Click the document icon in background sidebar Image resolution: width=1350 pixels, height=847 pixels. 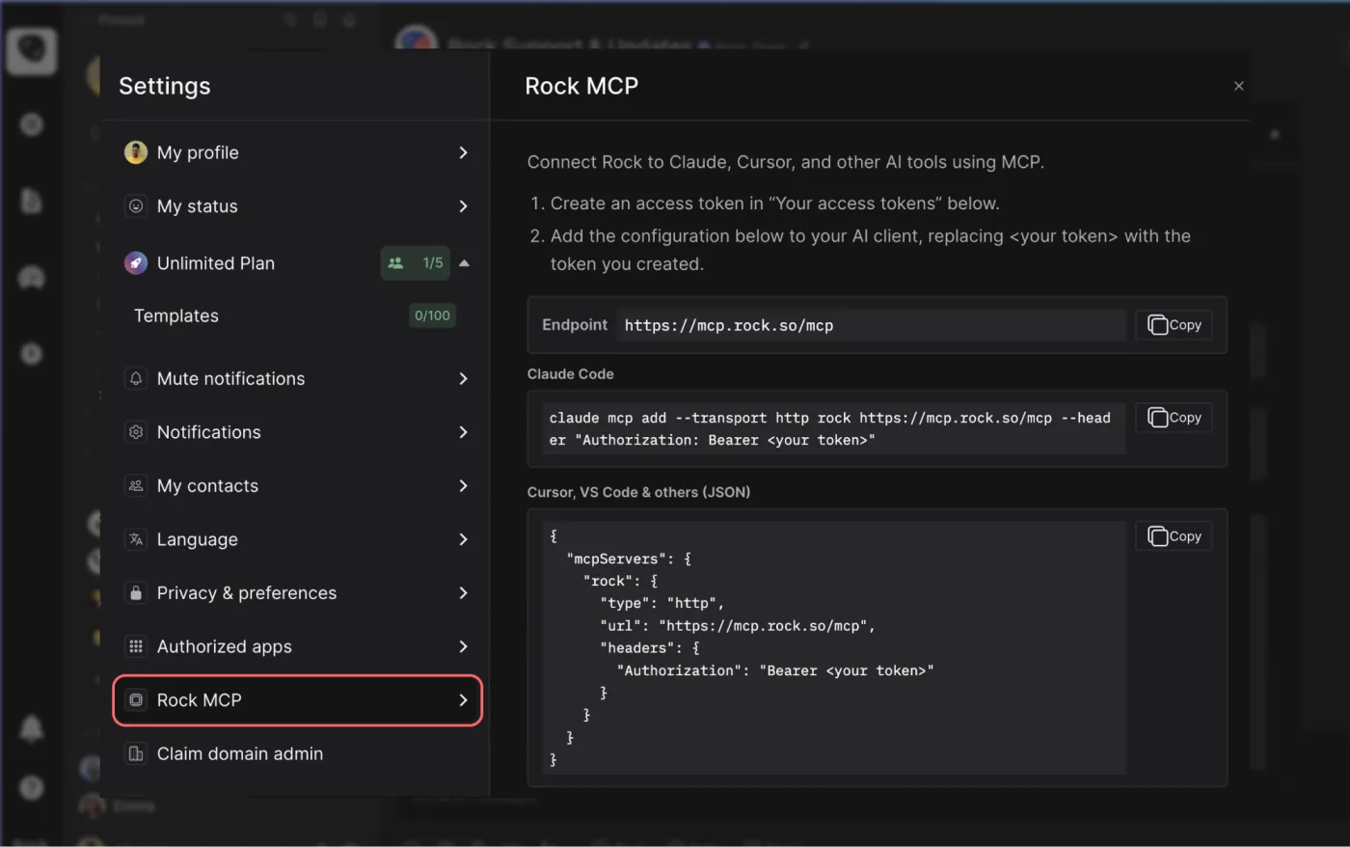pyautogui.click(x=32, y=201)
